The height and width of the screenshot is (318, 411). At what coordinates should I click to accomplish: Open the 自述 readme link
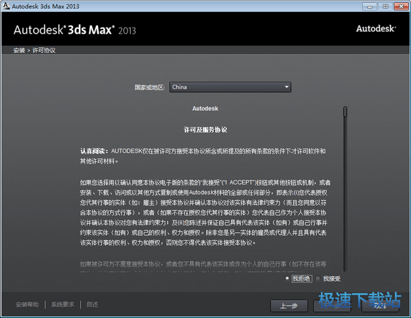(92, 304)
